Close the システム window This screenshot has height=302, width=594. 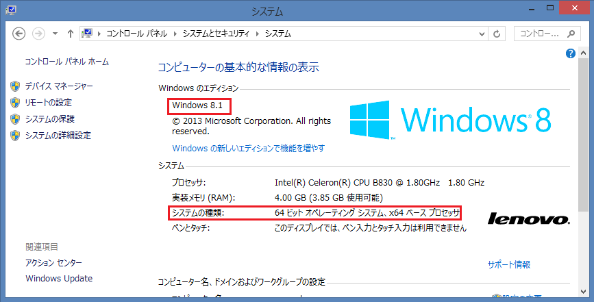575,8
